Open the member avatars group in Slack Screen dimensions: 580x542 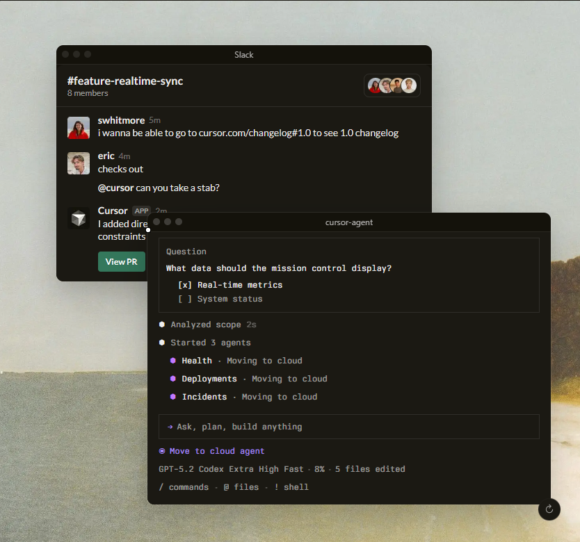tap(392, 85)
